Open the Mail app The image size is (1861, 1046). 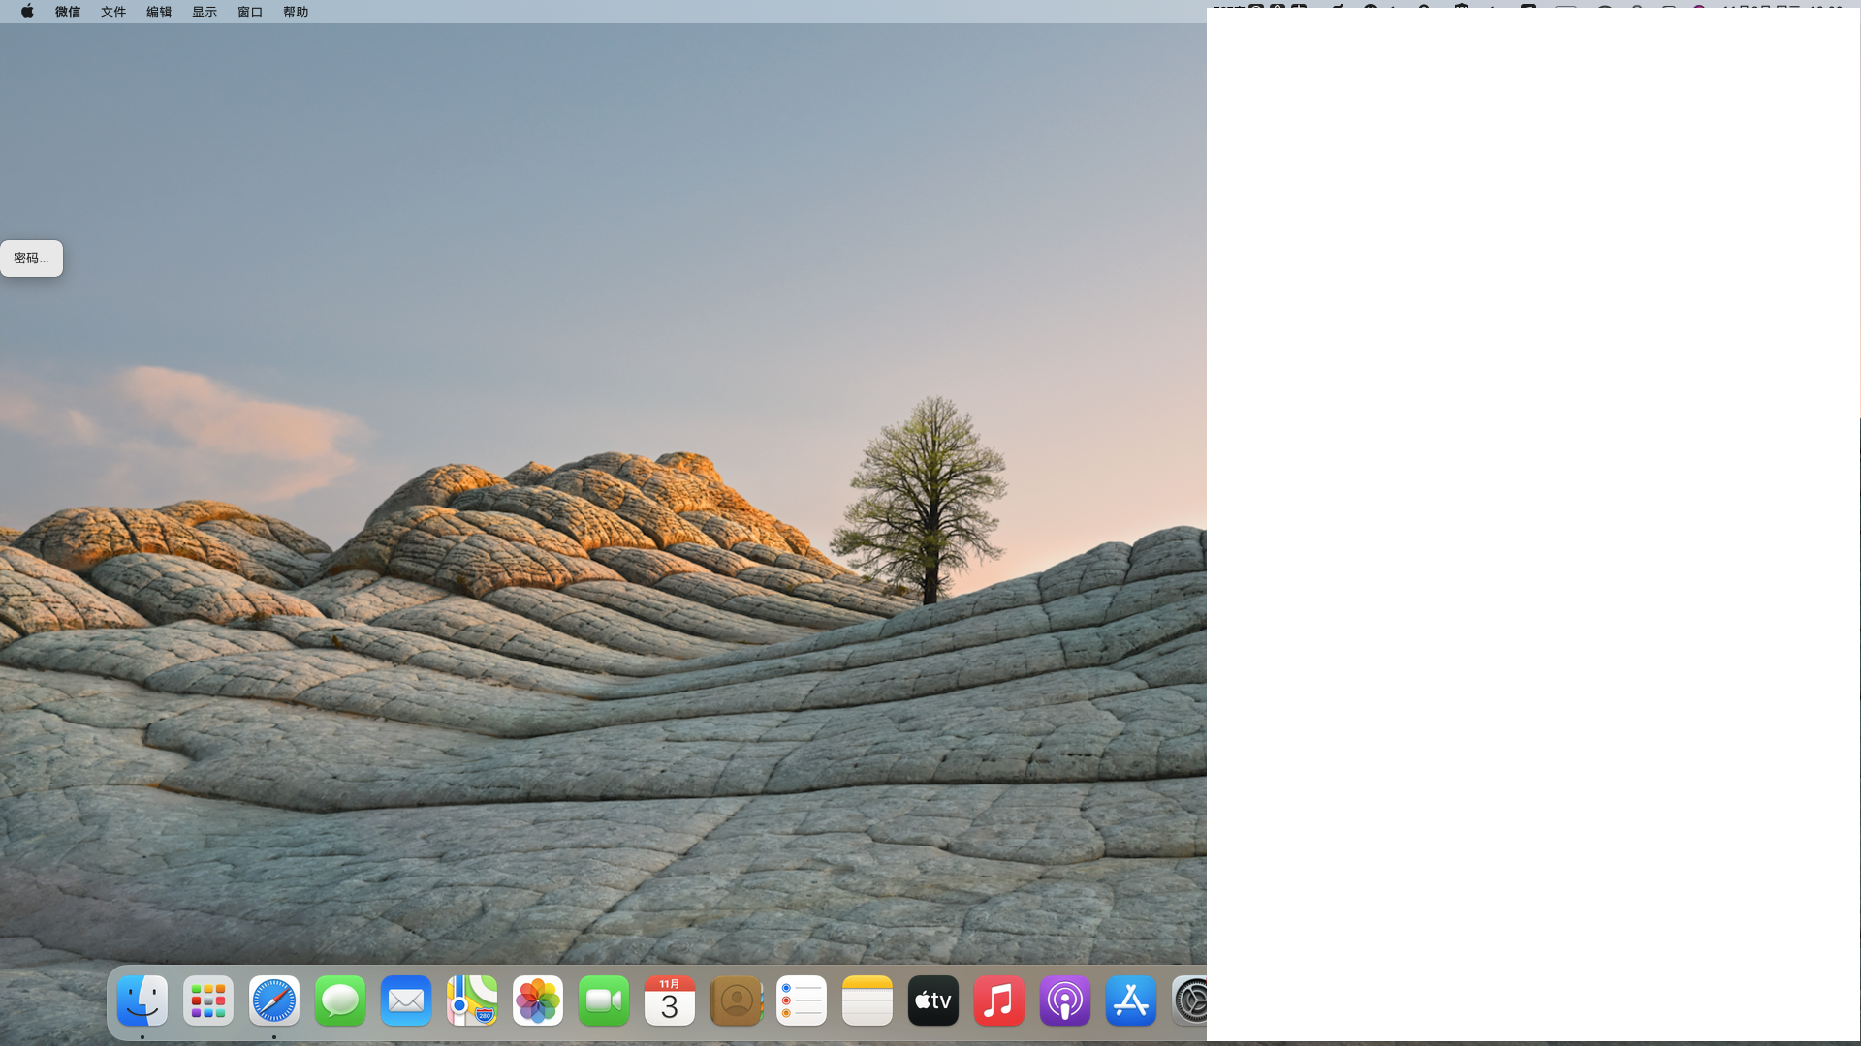click(x=406, y=1001)
